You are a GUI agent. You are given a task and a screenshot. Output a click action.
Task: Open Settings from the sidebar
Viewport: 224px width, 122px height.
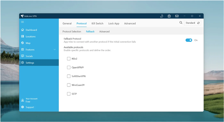click(x=39, y=63)
